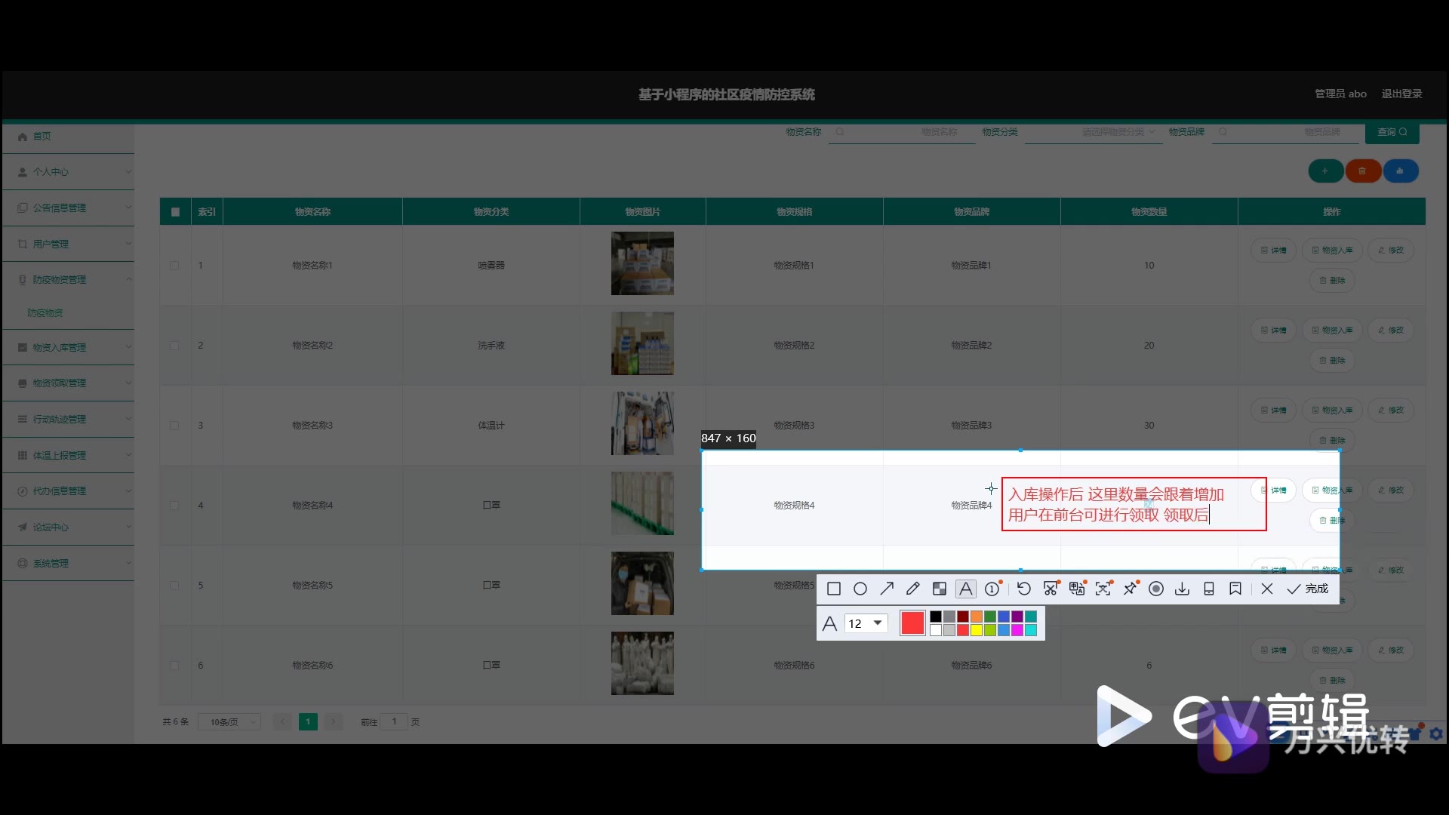
Task: Select the pencil freehand tool
Action: [913, 589]
